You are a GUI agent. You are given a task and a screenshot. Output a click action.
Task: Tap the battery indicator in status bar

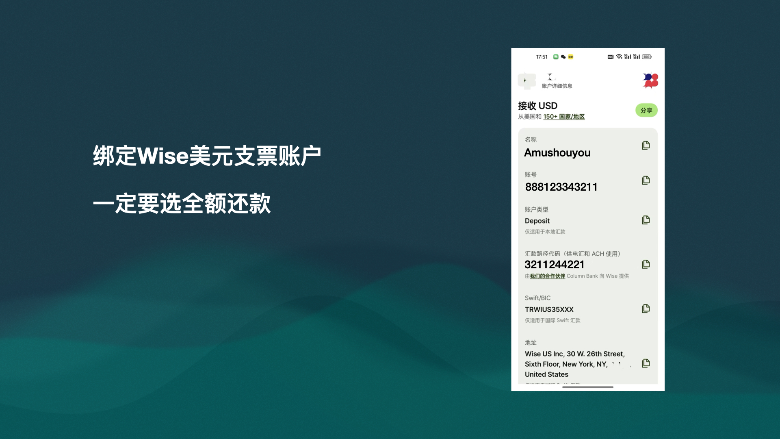tap(647, 57)
